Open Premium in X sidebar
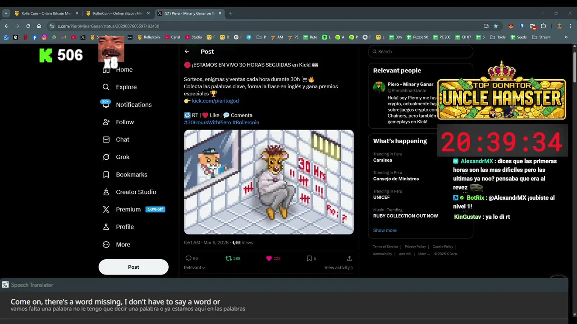577x324 pixels. click(x=133, y=209)
